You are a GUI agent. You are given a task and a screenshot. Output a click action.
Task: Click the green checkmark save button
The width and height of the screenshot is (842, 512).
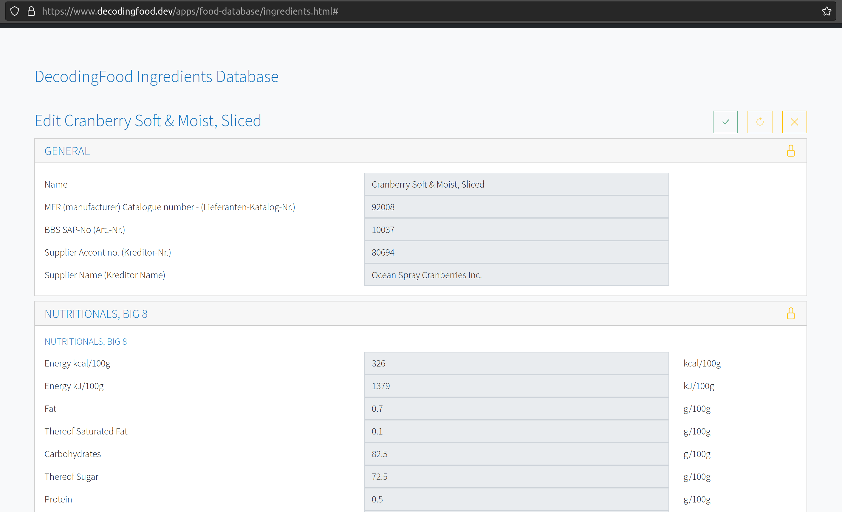click(x=725, y=122)
